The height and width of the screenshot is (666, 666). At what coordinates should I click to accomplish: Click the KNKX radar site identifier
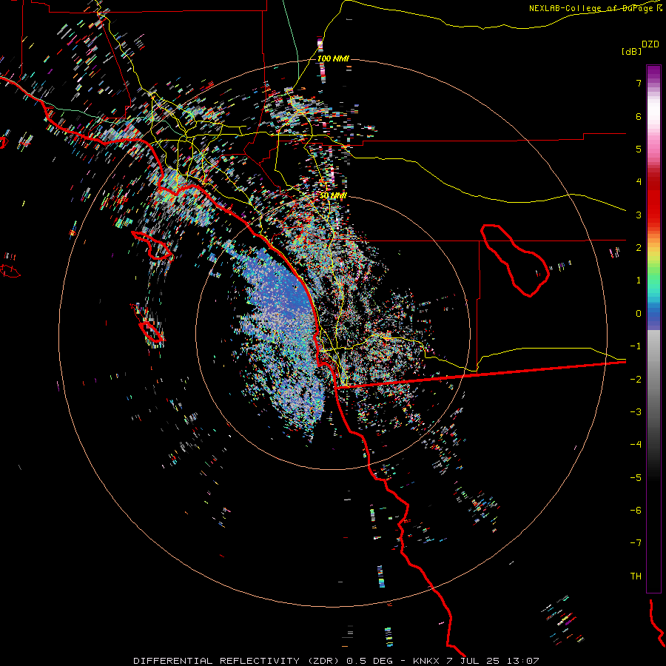426,661
